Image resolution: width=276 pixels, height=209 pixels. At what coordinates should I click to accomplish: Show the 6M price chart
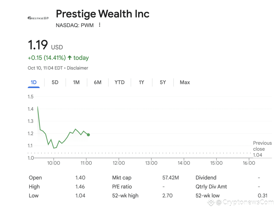98,82
